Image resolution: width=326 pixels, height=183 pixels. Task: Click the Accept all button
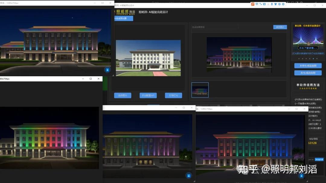(x=319, y=159)
